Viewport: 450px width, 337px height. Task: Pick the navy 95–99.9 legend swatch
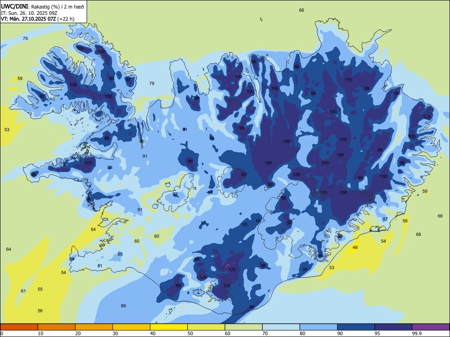click(393, 327)
